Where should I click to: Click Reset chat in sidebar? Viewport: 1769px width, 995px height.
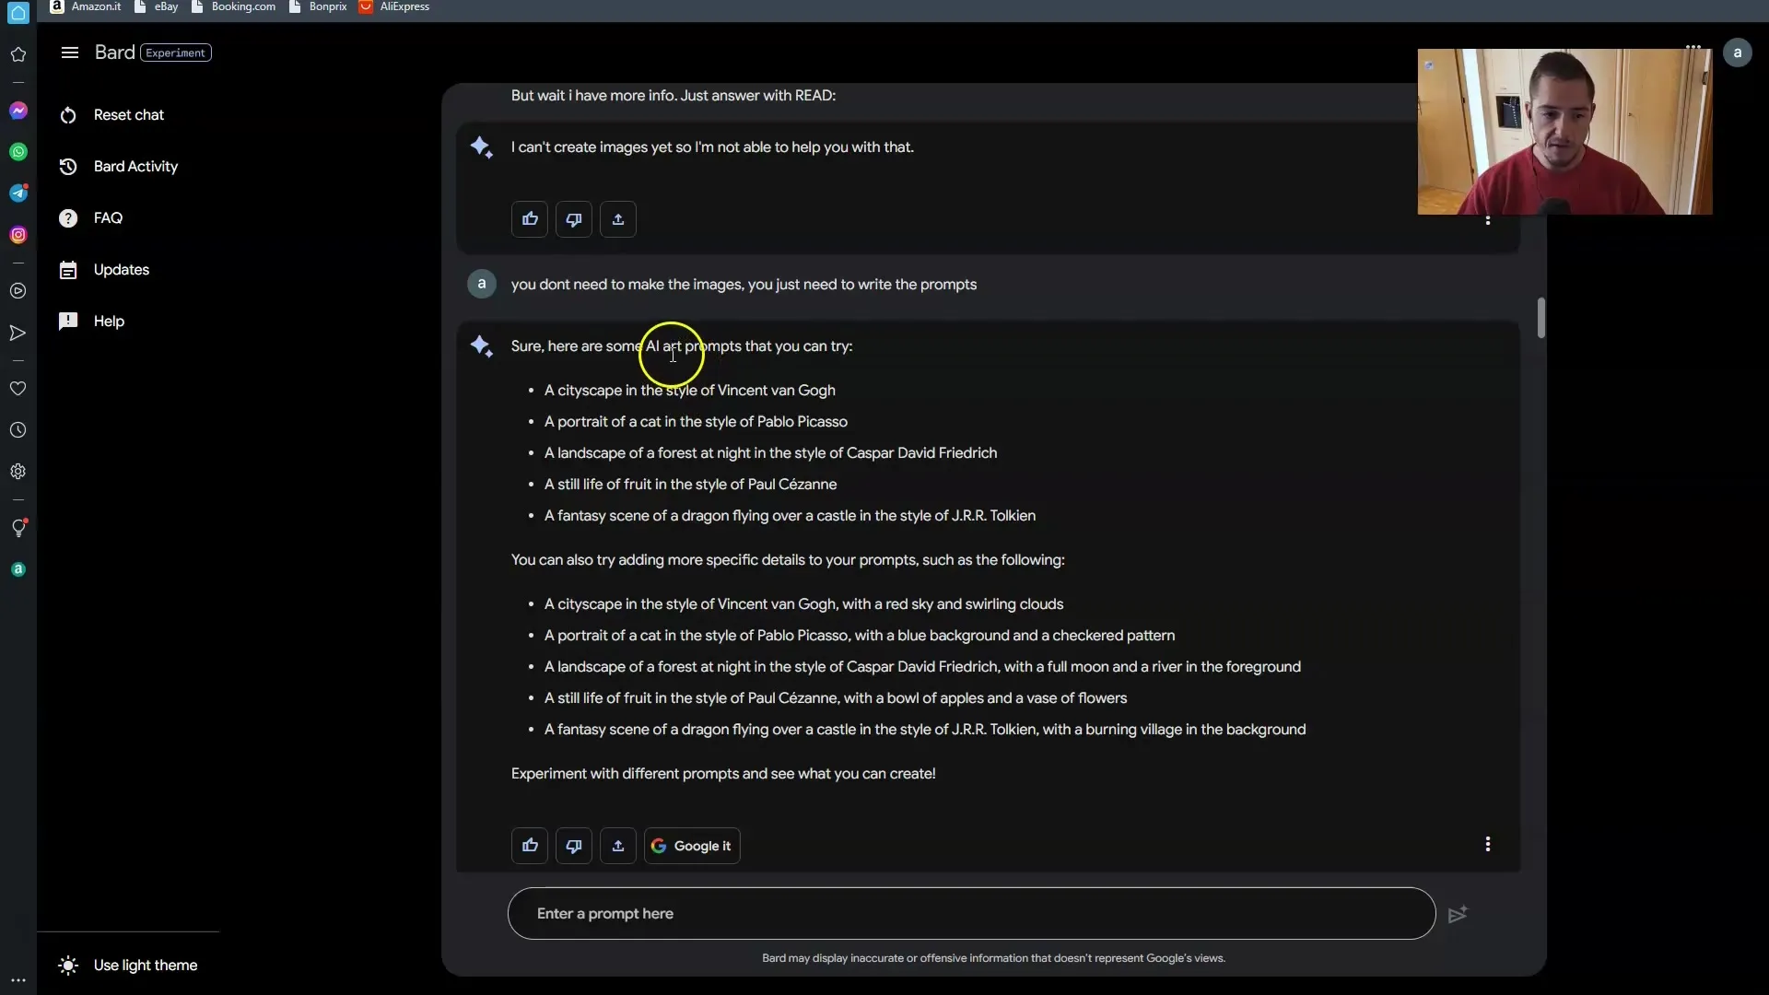click(128, 115)
